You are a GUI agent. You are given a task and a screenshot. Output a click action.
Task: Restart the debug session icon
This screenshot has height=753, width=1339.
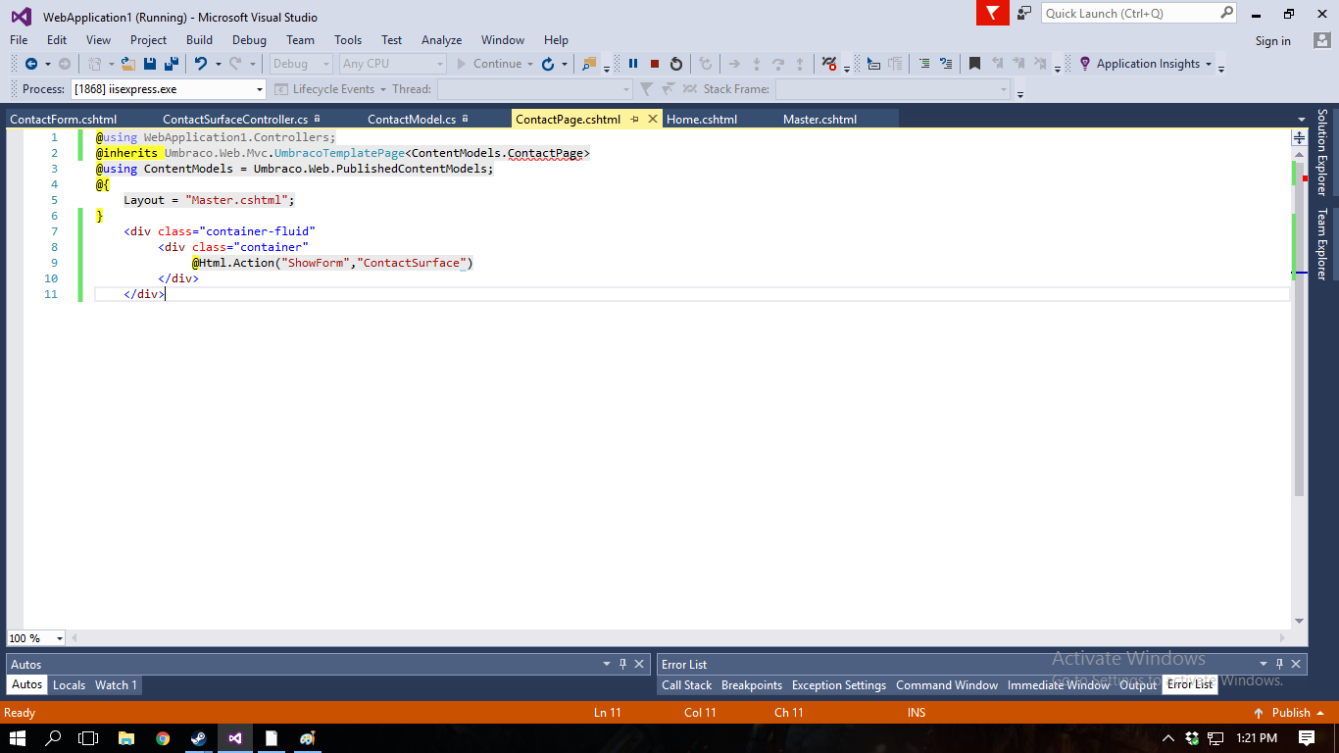(x=676, y=63)
